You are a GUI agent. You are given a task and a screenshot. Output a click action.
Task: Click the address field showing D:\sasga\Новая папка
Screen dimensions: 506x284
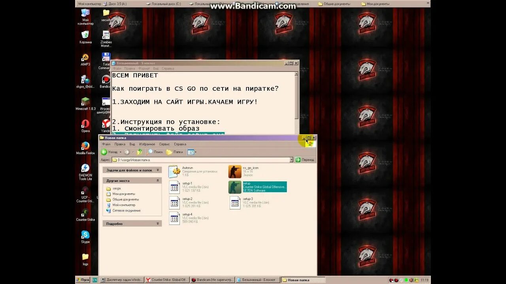[x=200, y=160]
